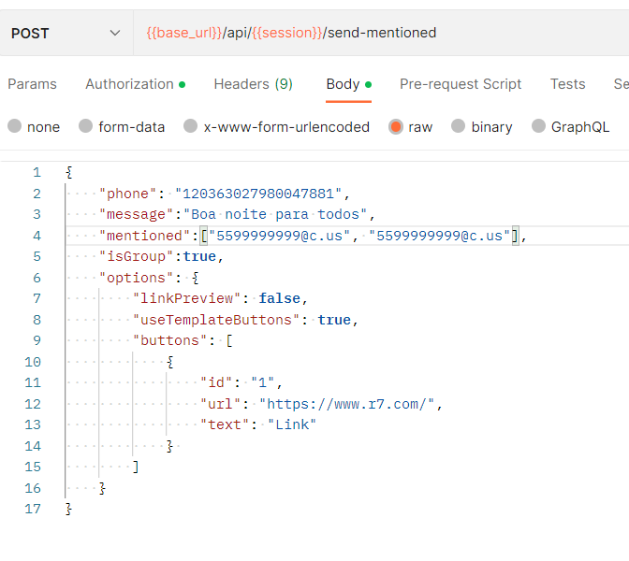Click line number 9 in the gutter
Screen dimensions: 629x561
click(x=37, y=340)
